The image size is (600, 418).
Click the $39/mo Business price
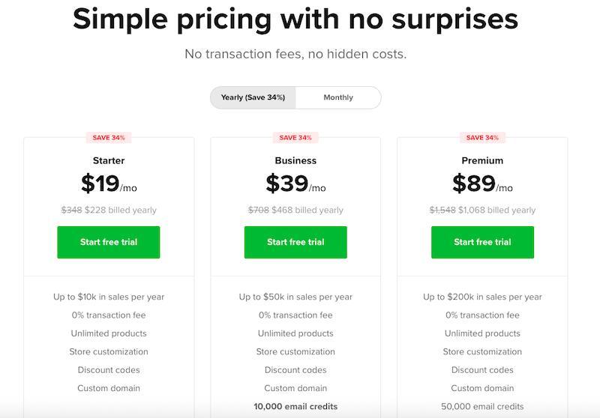[295, 184]
